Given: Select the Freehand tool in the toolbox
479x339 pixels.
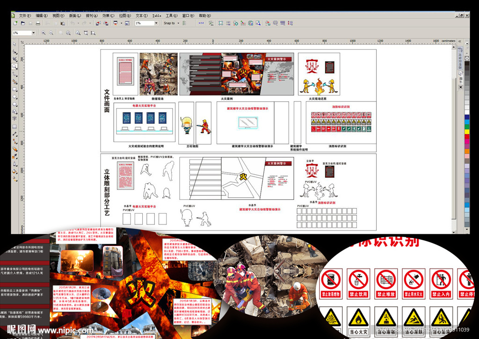Looking at the screenshot, I should click(15, 74).
